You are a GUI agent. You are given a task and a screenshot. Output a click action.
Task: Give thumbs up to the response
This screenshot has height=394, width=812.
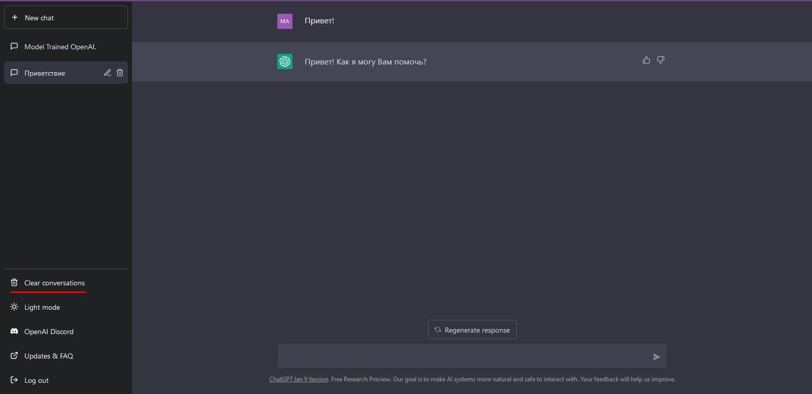(646, 60)
